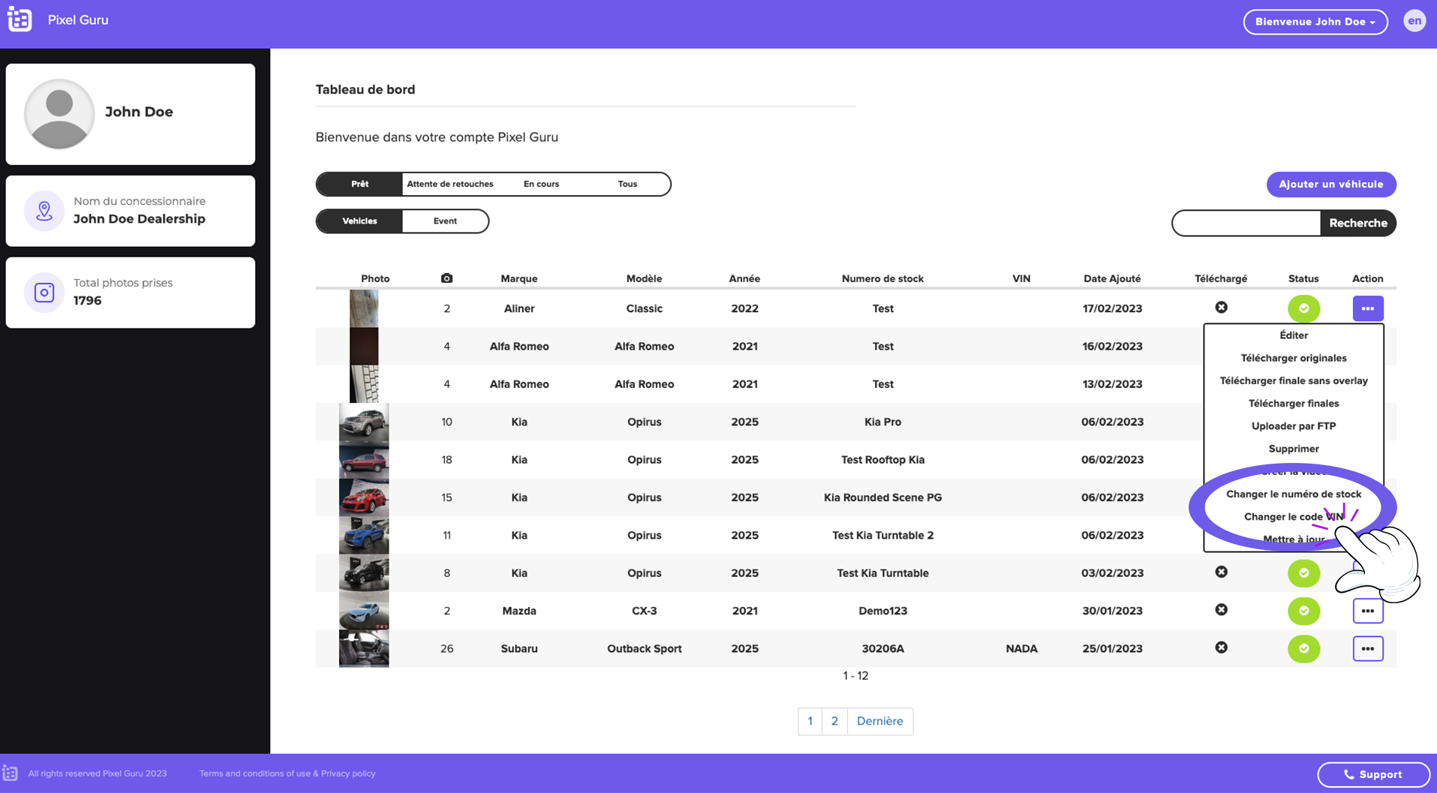
Task: Open the Test Kia Turntable 2 thumbnail
Action: (364, 536)
